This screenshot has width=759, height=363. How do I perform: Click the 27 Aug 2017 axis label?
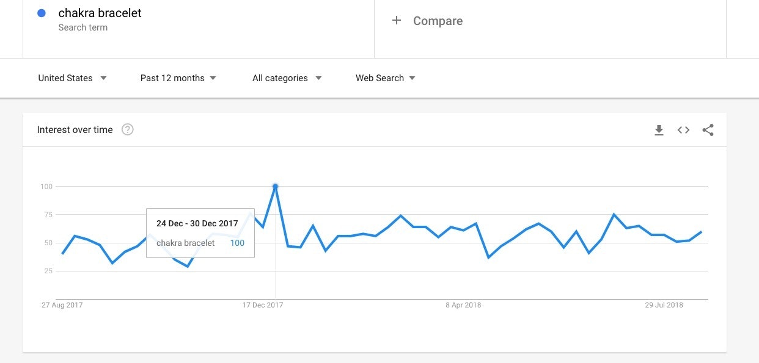(x=62, y=305)
